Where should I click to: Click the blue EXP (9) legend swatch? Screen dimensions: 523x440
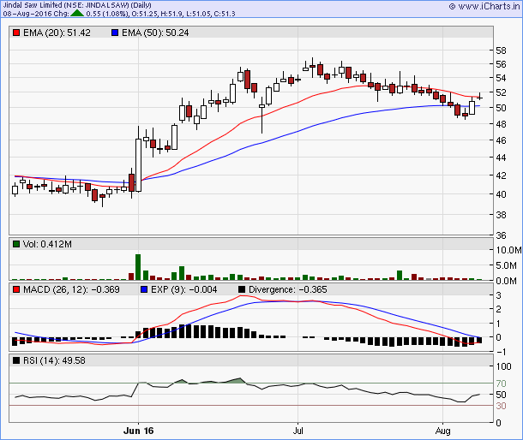pos(144,289)
